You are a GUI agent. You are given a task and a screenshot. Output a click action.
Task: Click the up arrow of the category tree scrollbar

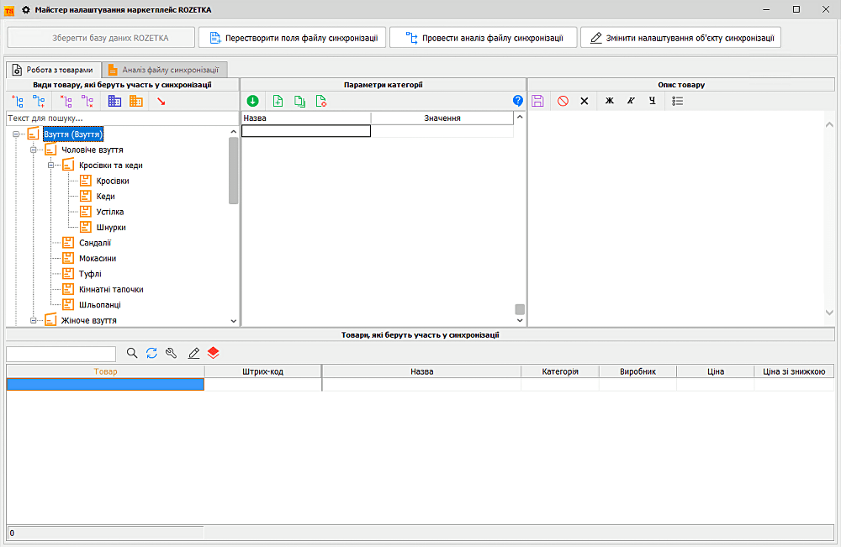pyautogui.click(x=233, y=132)
